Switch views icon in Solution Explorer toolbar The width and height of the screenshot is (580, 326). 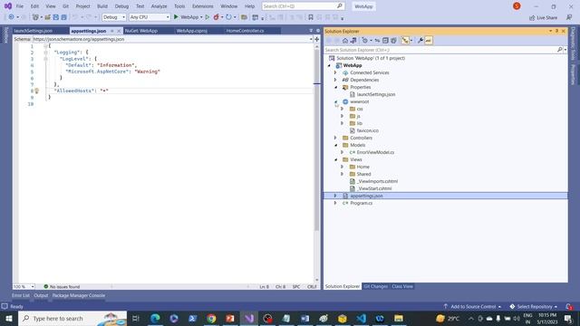click(353, 41)
